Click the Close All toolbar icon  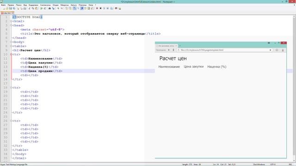click(x=21, y=8)
